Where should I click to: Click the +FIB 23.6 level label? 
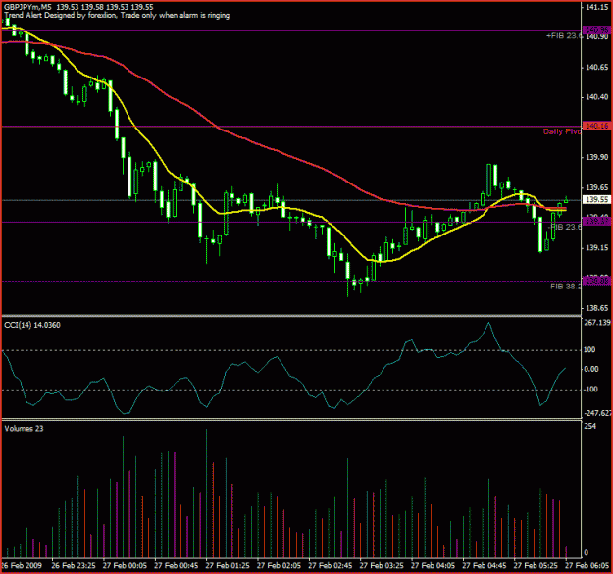(565, 36)
